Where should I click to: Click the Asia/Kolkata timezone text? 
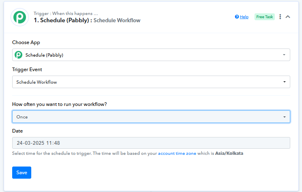pyautogui.click(x=229, y=154)
